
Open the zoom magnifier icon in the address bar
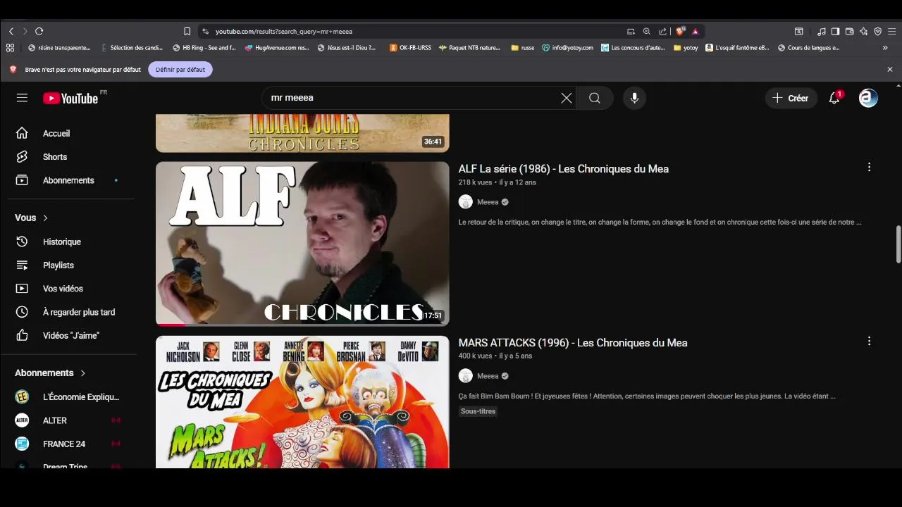click(647, 31)
